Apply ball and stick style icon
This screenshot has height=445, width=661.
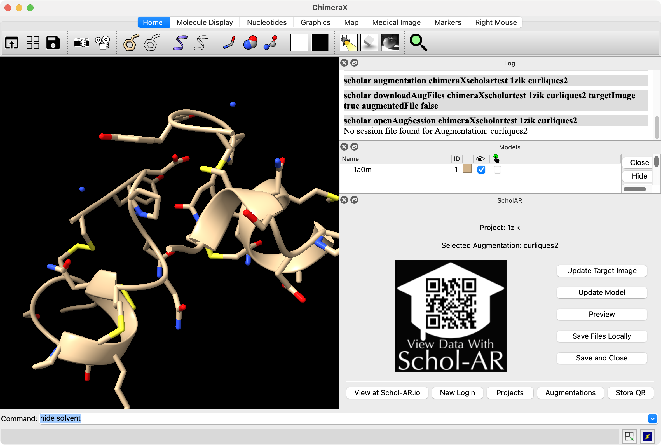[x=270, y=43]
